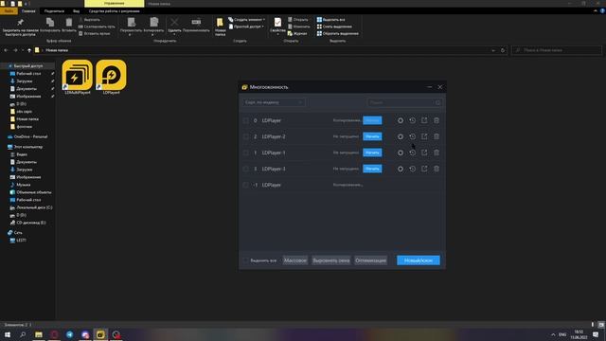Click the Paste icon in Explorer ribbon
Screen dimensions: 606x341
[69, 26]
